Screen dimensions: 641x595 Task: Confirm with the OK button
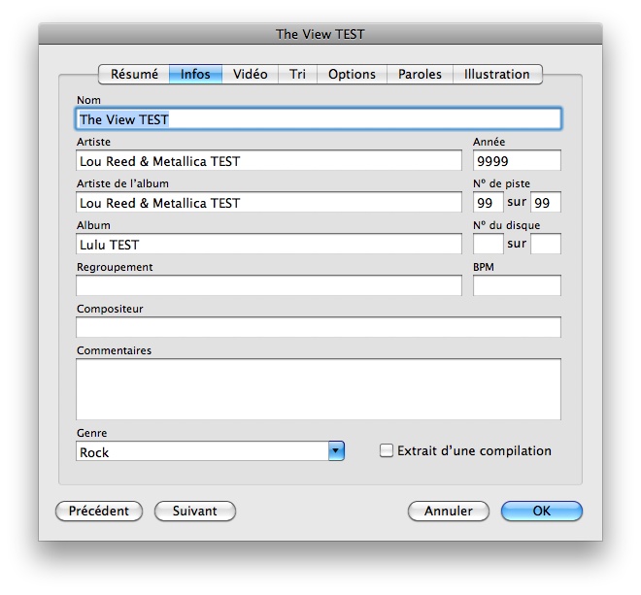coord(542,512)
